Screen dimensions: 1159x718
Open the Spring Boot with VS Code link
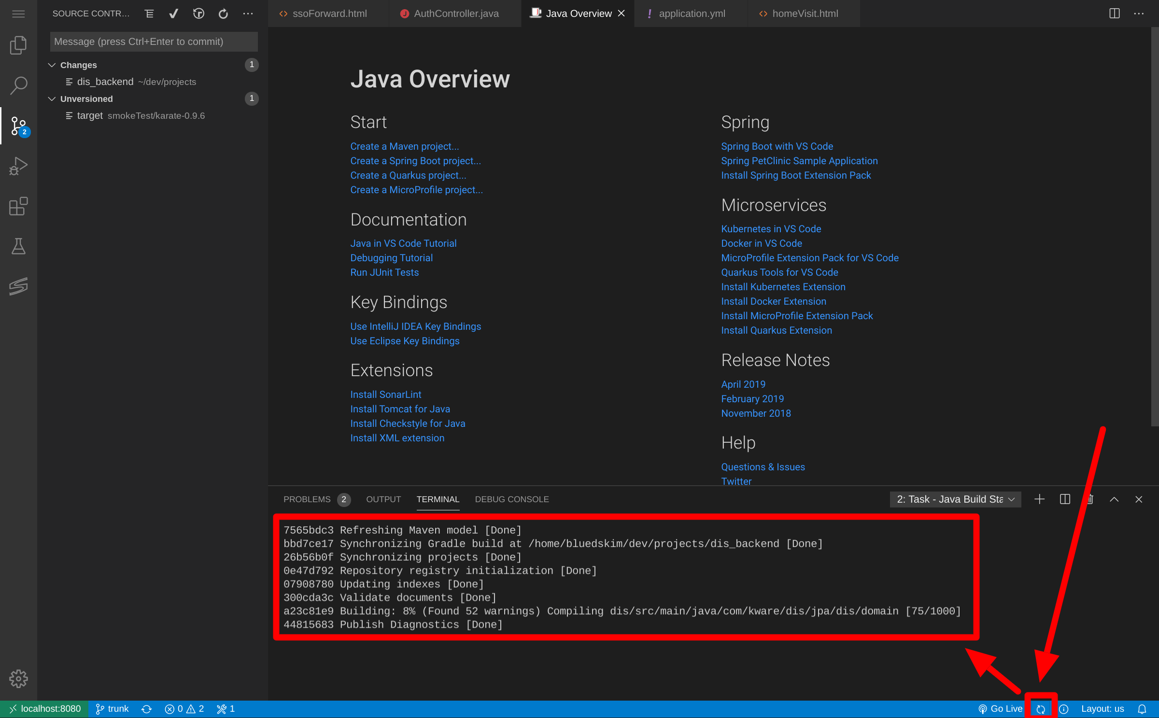777,146
